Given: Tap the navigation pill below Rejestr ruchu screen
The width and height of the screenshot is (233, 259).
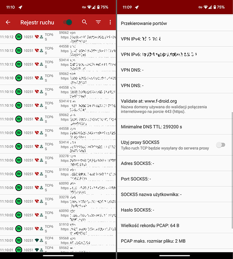Looking at the screenshot, I should point(58,256).
